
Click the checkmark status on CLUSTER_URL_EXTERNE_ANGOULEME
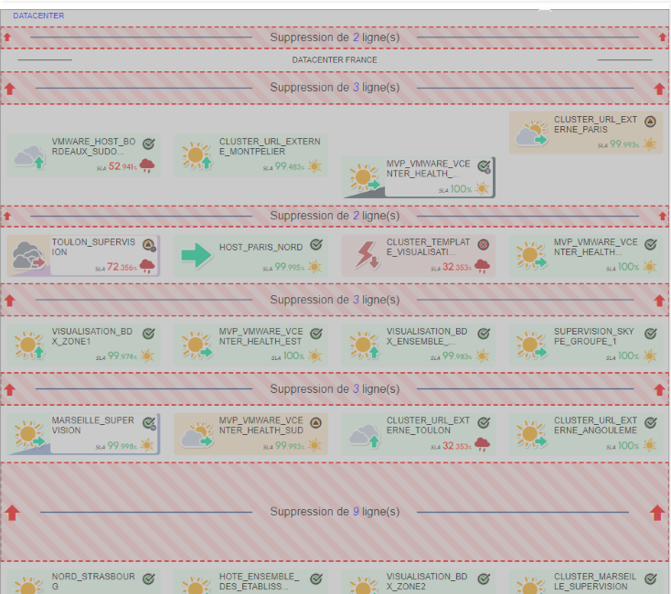[650, 422]
